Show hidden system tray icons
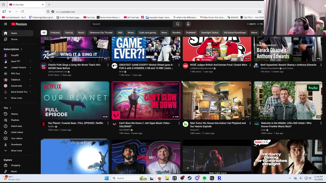The height and width of the screenshot is (183, 326). [x=290, y=178]
